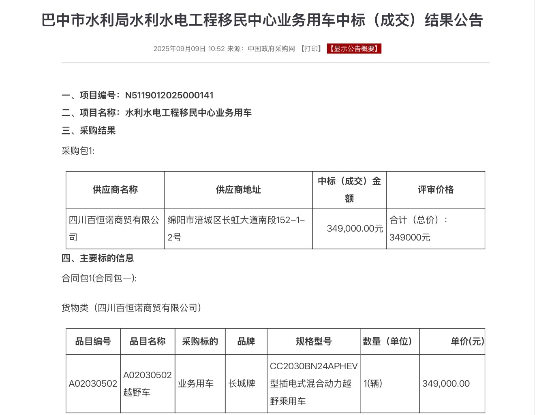The image size is (535, 415).
Task: Click the model cell CC2030BN24APHEV型插电式混合动力越野乘用车
Action: click(x=314, y=383)
